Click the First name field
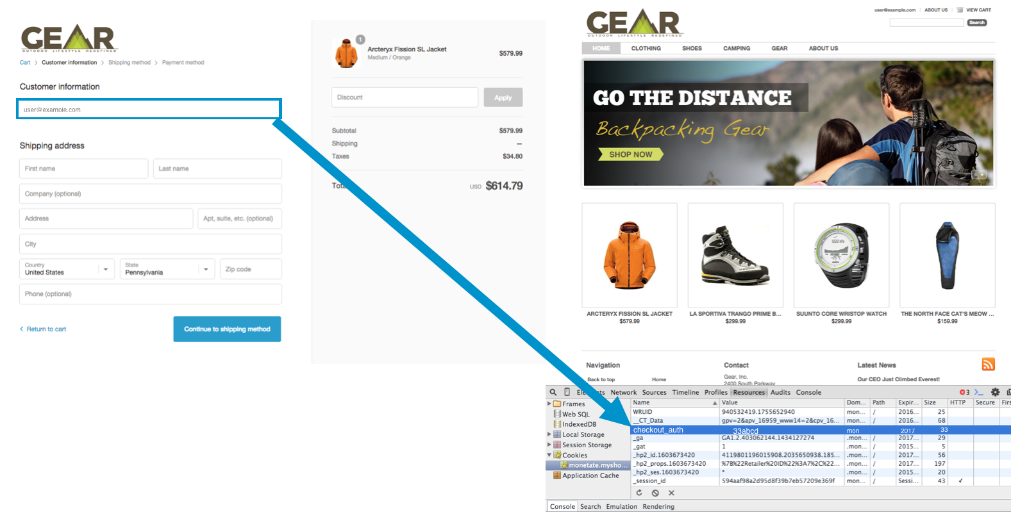 84,169
